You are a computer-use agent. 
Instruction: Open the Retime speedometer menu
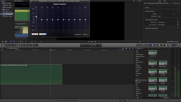click(145, 45)
